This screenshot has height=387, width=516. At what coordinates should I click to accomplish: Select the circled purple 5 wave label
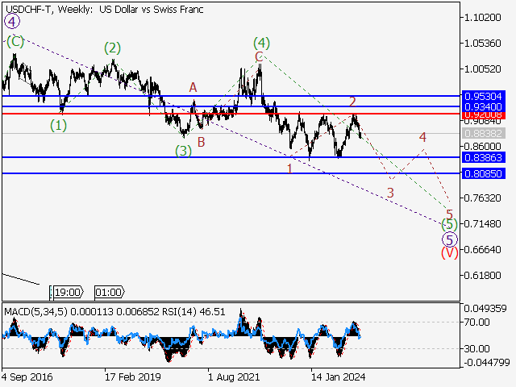click(x=450, y=239)
